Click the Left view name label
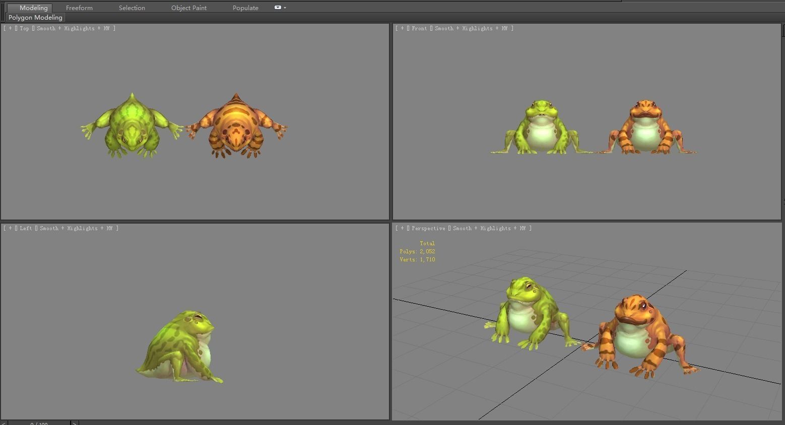The width and height of the screenshot is (785, 425). coord(26,228)
